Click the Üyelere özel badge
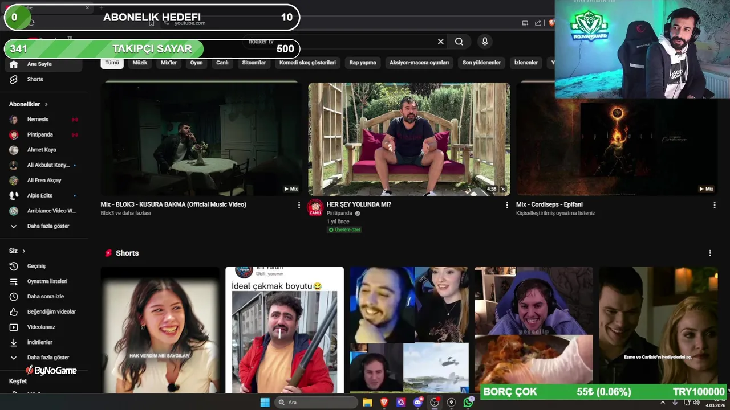The width and height of the screenshot is (730, 410). point(344,230)
